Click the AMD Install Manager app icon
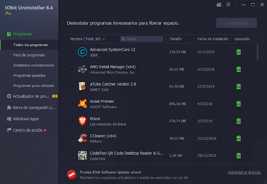The width and height of the screenshot is (267, 184). 83,69
